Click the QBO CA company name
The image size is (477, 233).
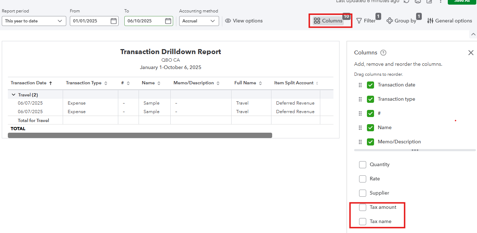[171, 60]
